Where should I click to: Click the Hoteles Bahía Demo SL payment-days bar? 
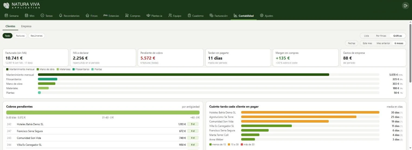pos(310,112)
